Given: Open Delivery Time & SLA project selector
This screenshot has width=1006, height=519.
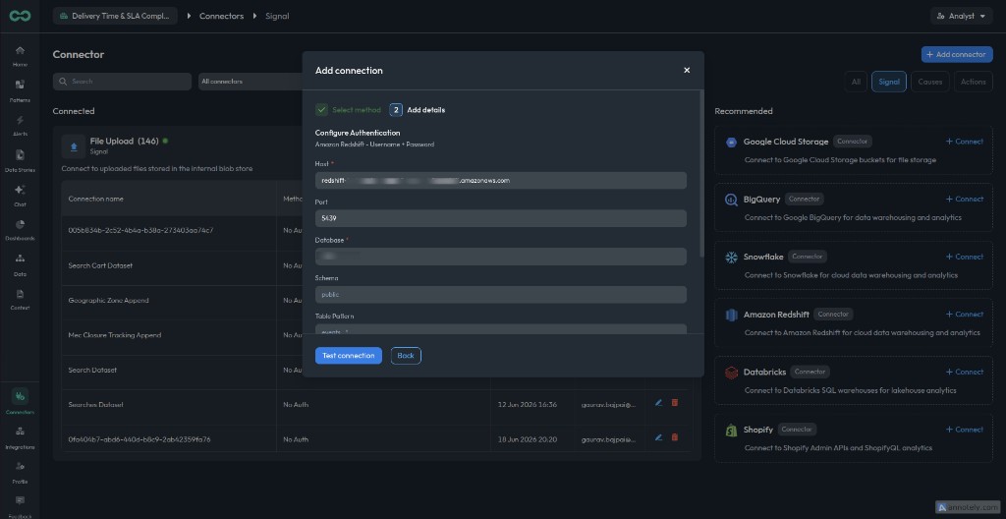Looking at the screenshot, I should (115, 16).
